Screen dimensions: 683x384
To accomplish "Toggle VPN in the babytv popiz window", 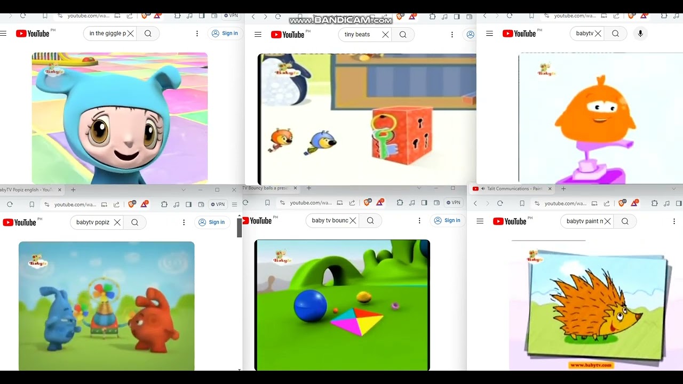I will [218, 204].
